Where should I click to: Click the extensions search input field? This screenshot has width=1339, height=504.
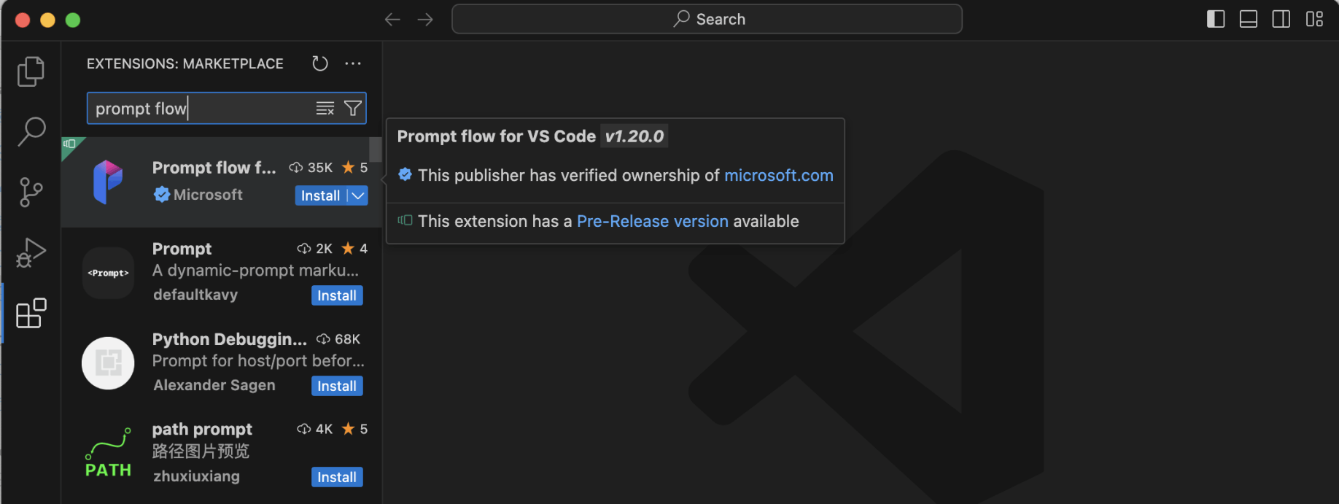pyautogui.click(x=201, y=109)
